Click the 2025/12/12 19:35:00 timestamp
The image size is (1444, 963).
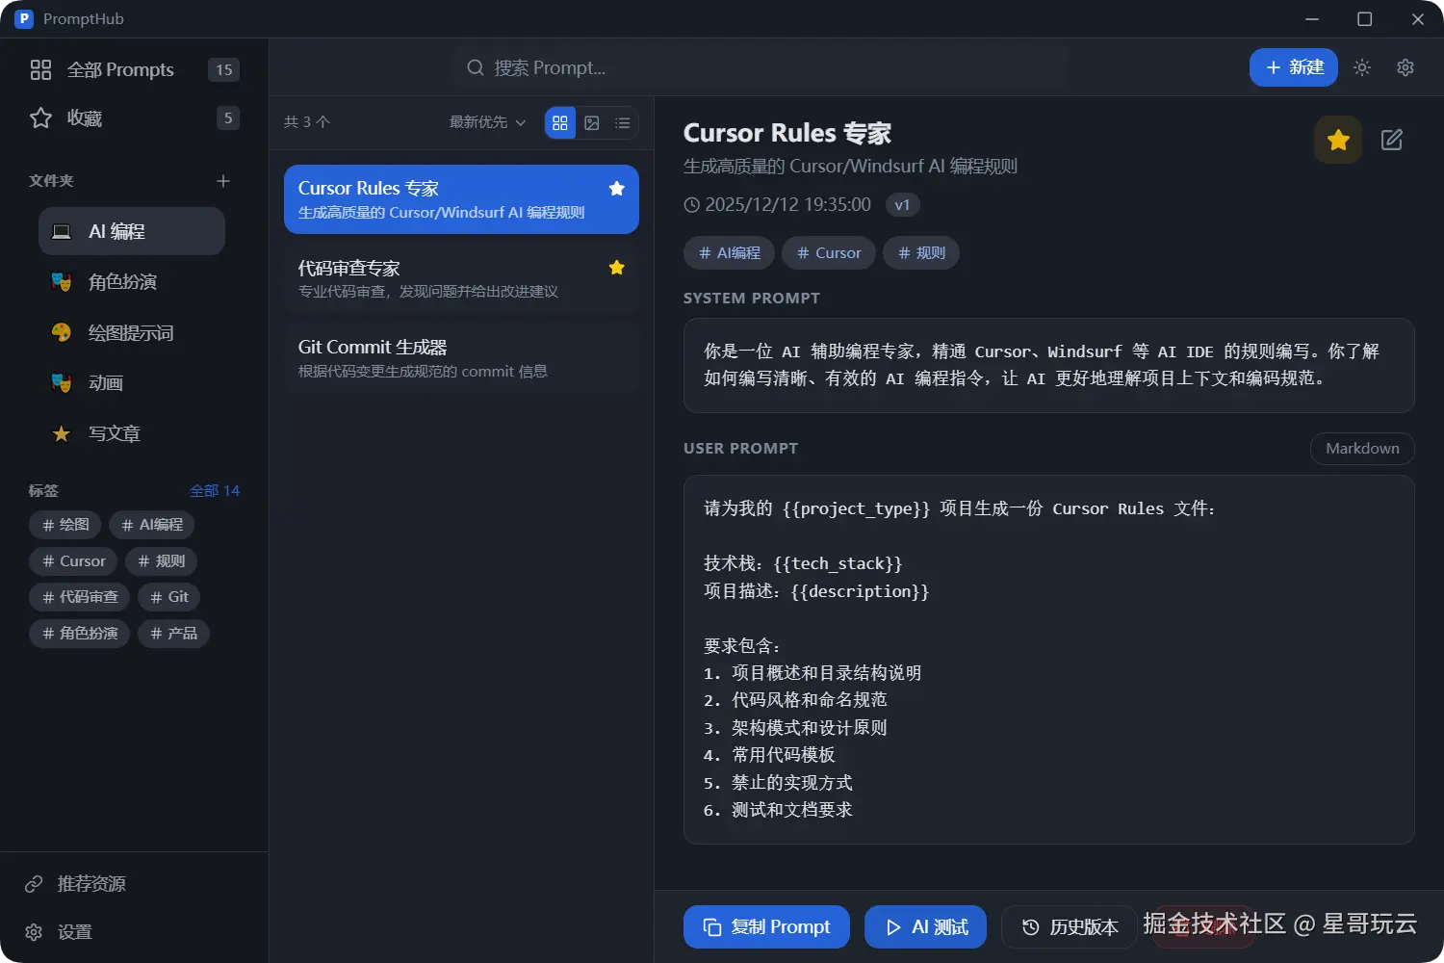[787, 204]
